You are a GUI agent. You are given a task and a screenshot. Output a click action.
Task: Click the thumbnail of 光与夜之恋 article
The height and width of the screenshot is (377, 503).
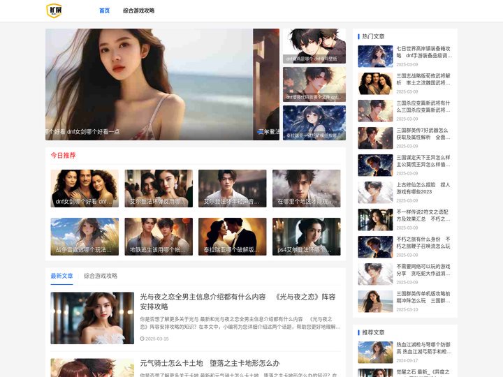click(92, 318)
